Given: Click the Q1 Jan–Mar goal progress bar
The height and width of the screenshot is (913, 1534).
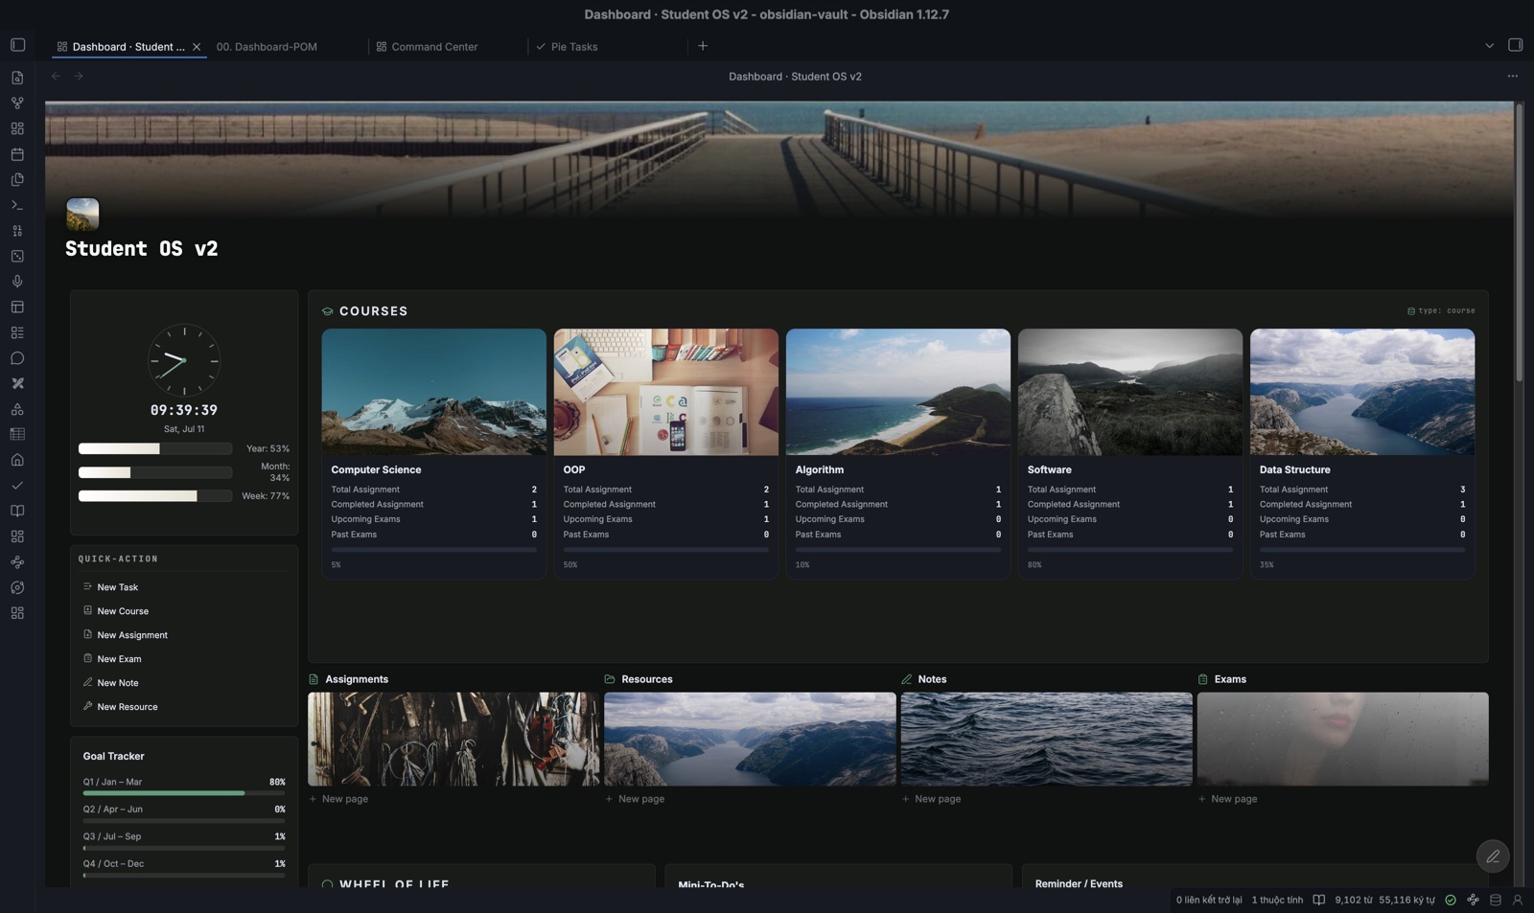Looking at the screenshot, I should coord(184,793).
